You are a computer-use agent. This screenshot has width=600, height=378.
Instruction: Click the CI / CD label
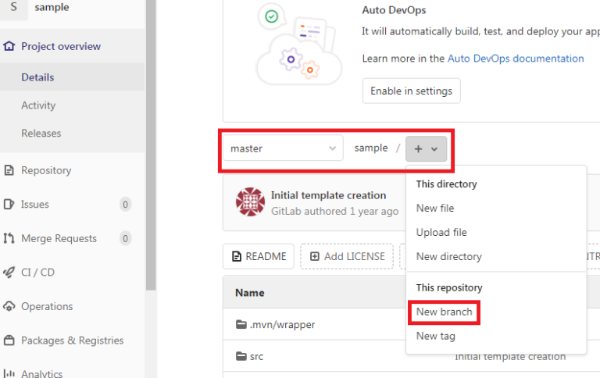[37, 273]
